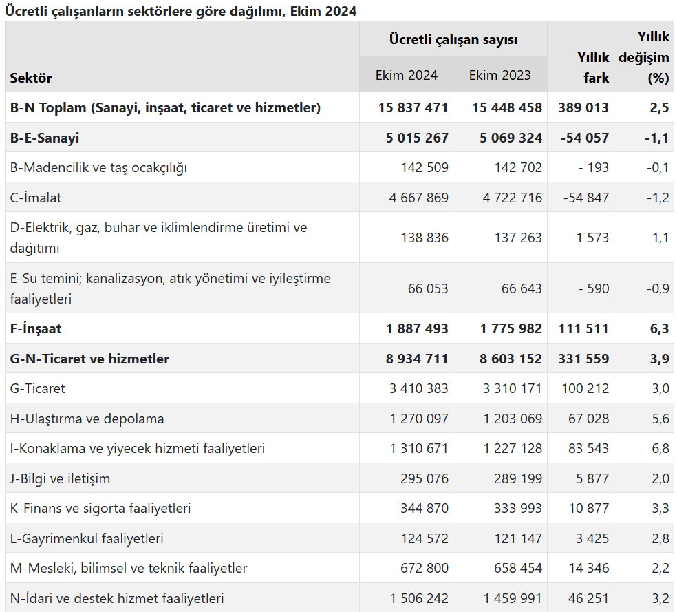
Task: Click the L-Gayrimenkul faaliyetleri row label
Action: tap(87, 538)
